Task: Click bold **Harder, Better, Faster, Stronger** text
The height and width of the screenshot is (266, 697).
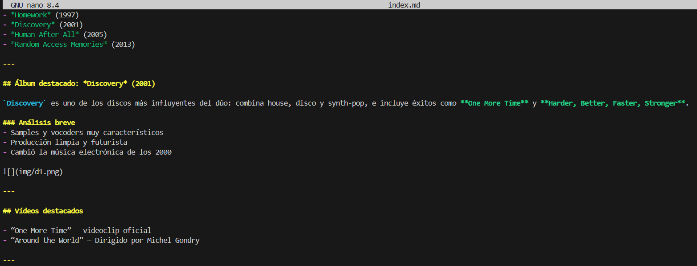Action: [614, 103]
